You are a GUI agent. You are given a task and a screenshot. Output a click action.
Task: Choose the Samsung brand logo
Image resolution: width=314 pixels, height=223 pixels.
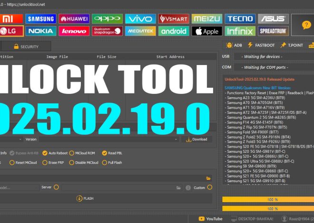pos(41,19)
